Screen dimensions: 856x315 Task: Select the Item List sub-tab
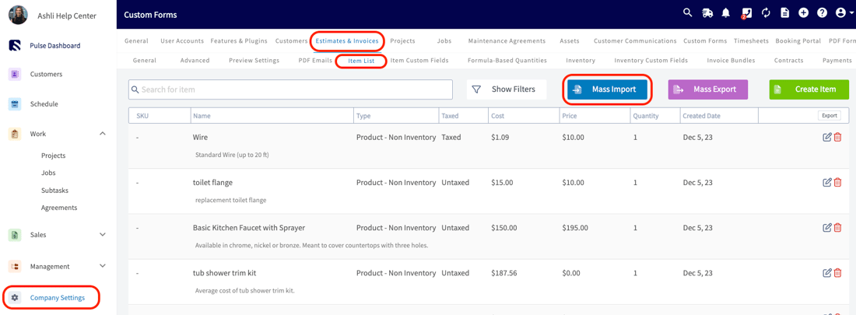[x=361, y=61]
